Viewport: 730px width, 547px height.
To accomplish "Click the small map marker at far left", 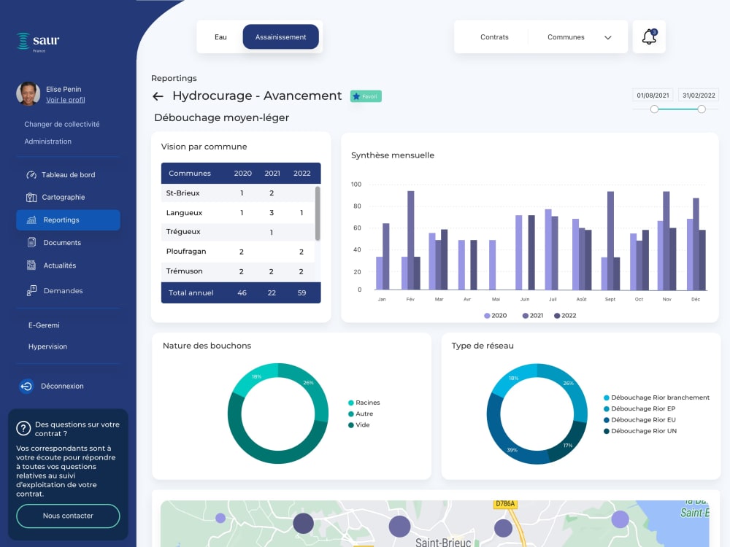I will (x=220, y=518).
